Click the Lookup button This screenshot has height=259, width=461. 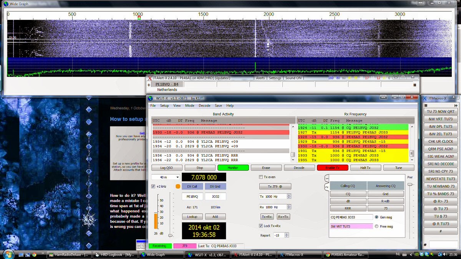coord(192,216)
